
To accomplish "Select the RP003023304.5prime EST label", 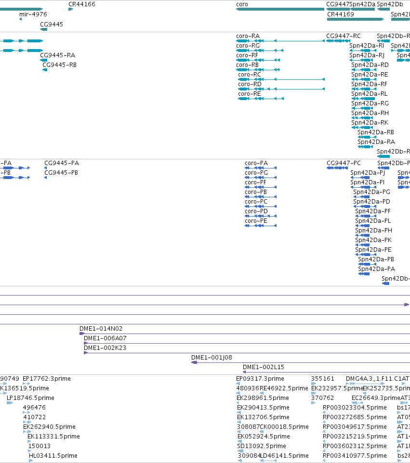I will click(x=355, y=408).
